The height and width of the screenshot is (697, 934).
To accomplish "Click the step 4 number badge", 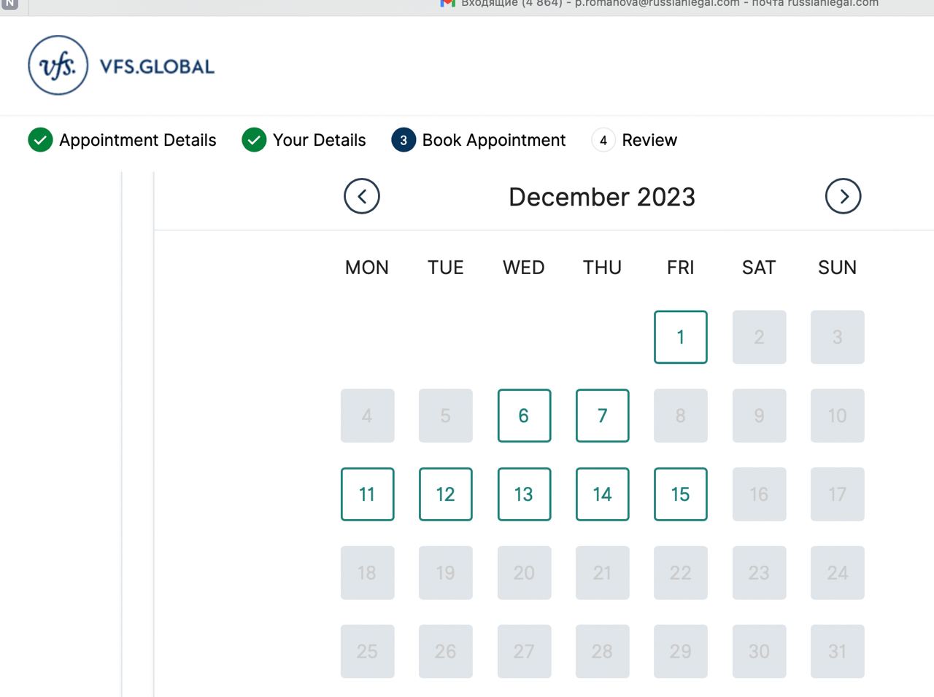I will pyautogui.click(x=603, y=140).
